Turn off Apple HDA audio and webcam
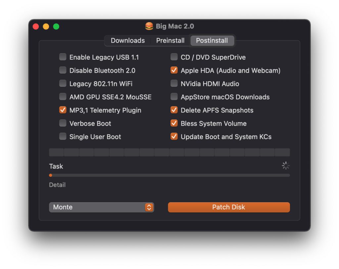The height and width of the screenshot is (269, 339). pos(174,70)
